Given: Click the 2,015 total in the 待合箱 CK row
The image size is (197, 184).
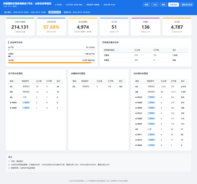Looking at the screenshot, I should [x=183, y=87].
